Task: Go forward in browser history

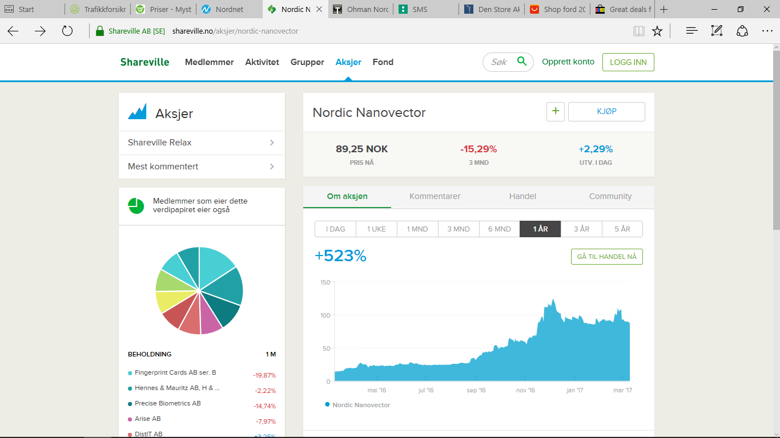Action: pyautogui.click(x=40, y=31)
